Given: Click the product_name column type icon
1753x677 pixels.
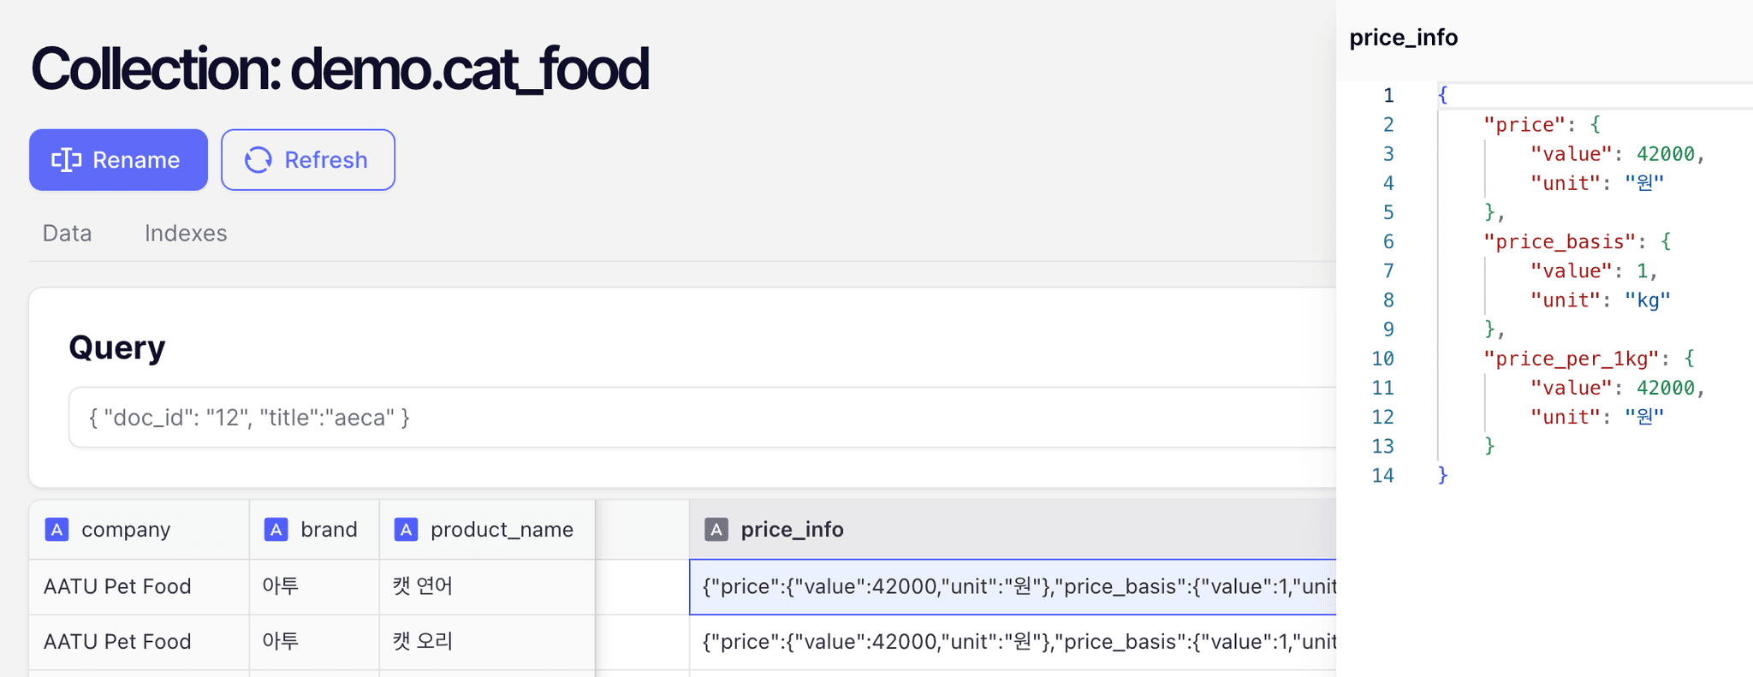Looking at the screenshot, I should point(406,530).
